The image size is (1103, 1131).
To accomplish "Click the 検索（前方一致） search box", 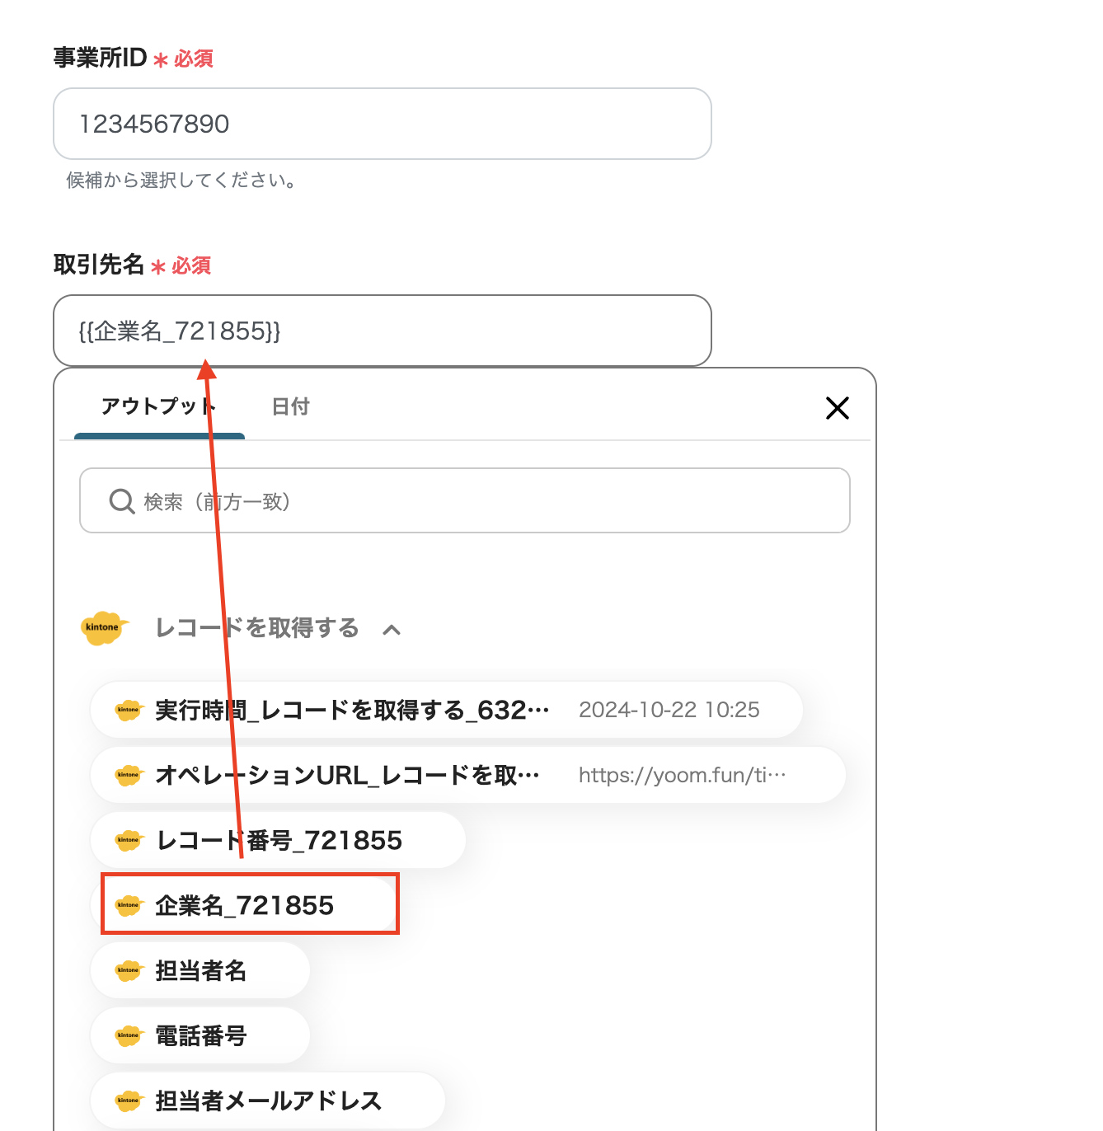I will pyautogui.click(x=465, y=501).
